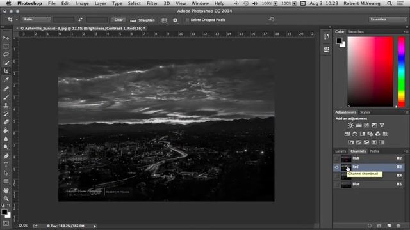The image size is (410, 230).
Task: Click the Straighten button label
Action: pyautogui.click(x=147, y=20)
